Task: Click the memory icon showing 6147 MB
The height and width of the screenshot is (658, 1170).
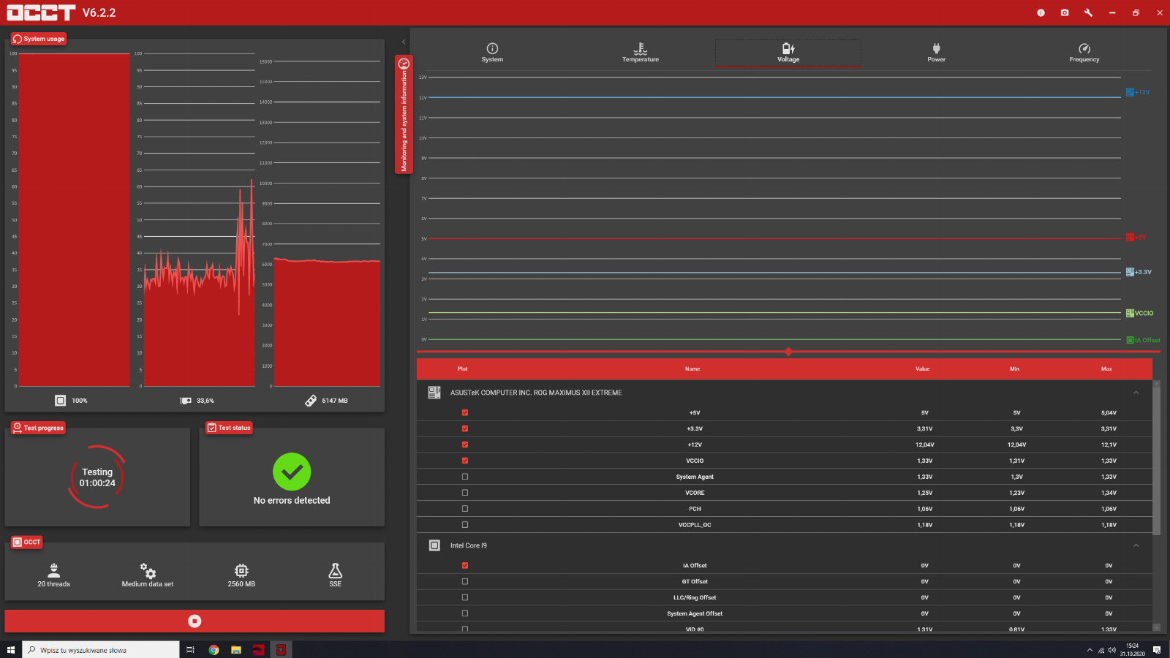Action: [x=311, y=401]
